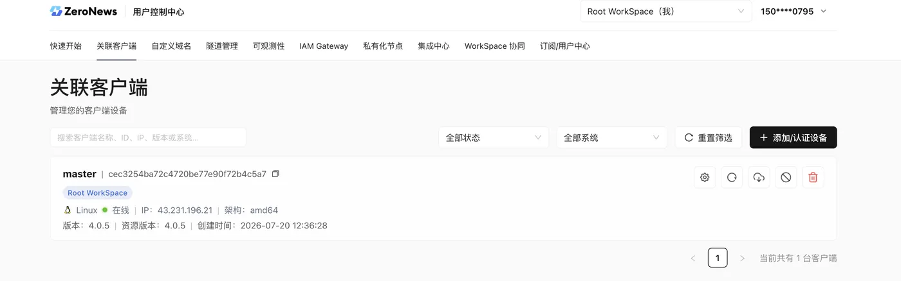Screen dimensions: 901x281
Task: Click the Root WorkSpace tag on master
Action: pyautogui.click(x=97, y=192)
